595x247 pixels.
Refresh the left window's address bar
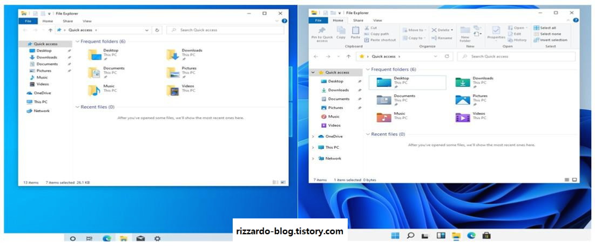(x=157, y=30)
